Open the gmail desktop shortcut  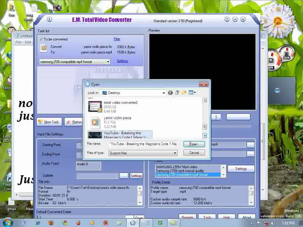click(11, 204)
